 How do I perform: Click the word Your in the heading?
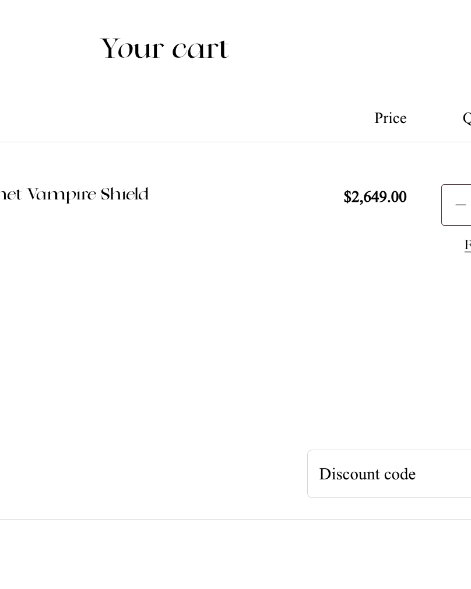(x=132, y=49)
